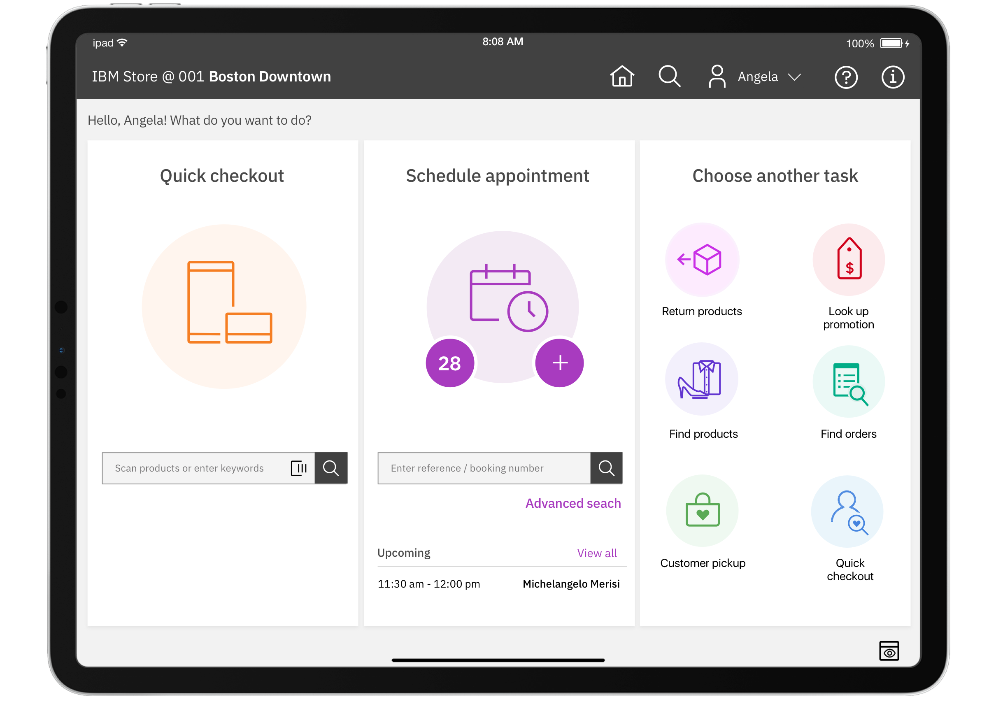Select the Customer pickup task
The height and width of the screenshot is (702, 996).
702,511
